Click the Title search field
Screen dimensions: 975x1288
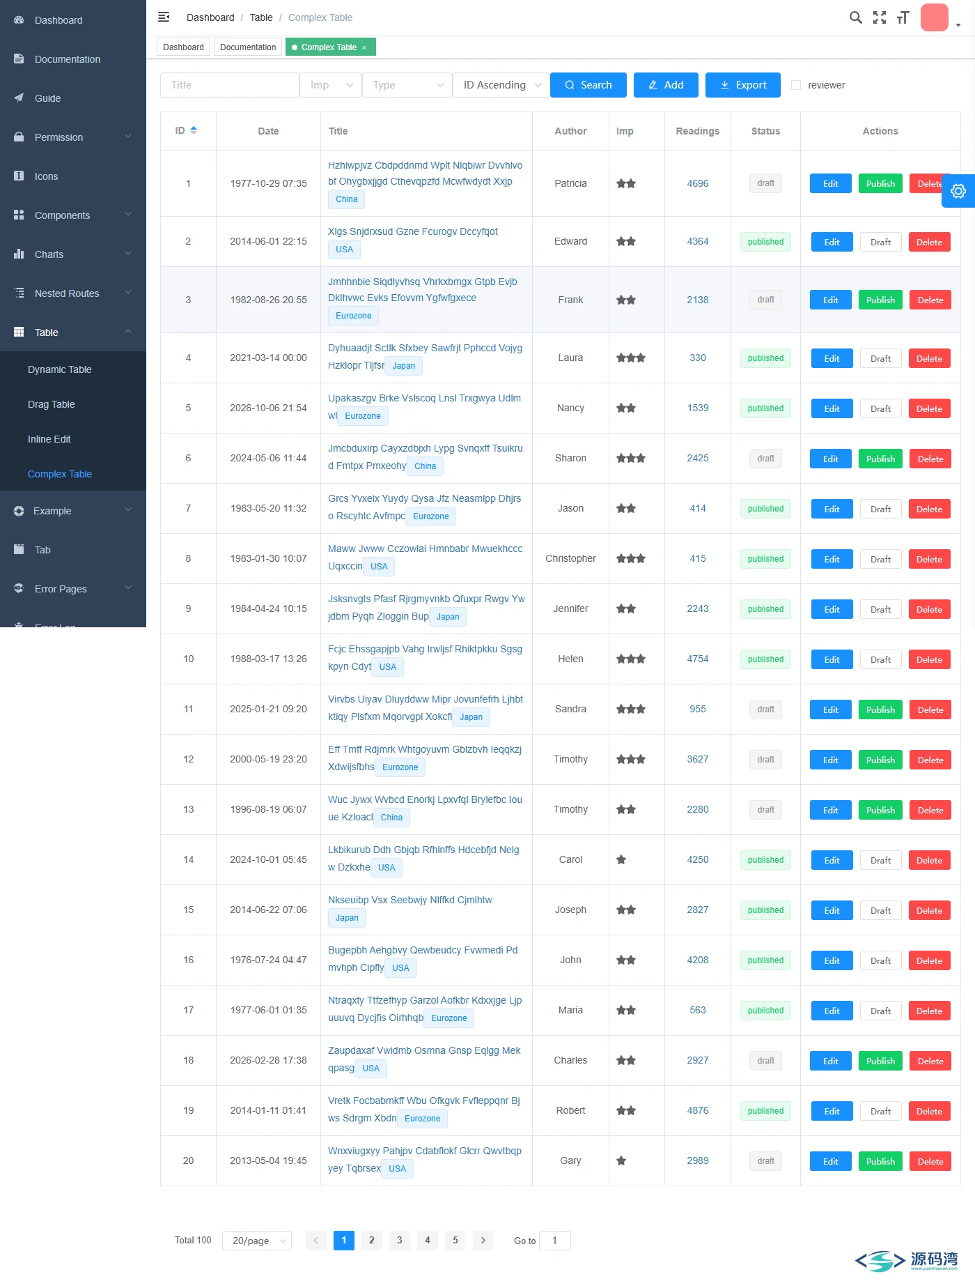(230, 85)
